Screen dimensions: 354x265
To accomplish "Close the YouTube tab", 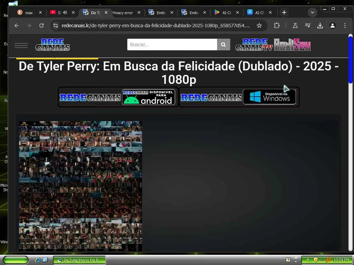I will coord(73,13).
